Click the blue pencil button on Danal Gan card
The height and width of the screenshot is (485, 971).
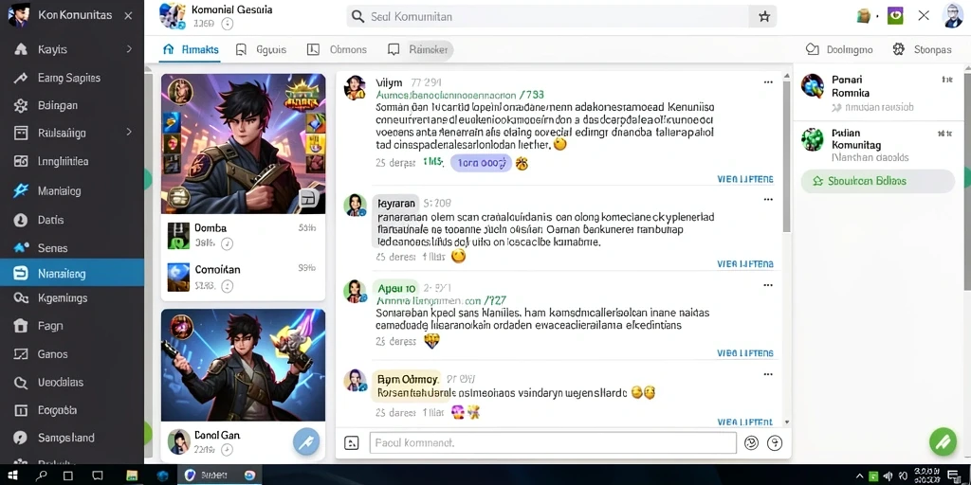pos(306,441)
